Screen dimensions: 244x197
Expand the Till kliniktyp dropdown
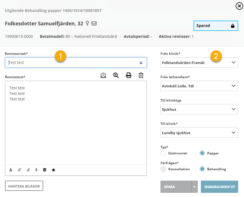(199, 109)
